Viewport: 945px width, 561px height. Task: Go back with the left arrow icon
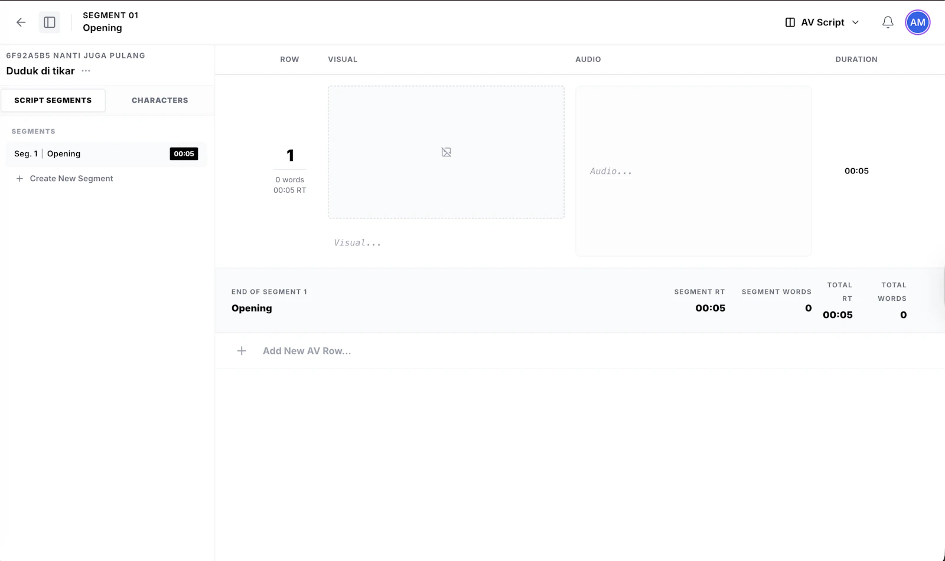(21, 22)
